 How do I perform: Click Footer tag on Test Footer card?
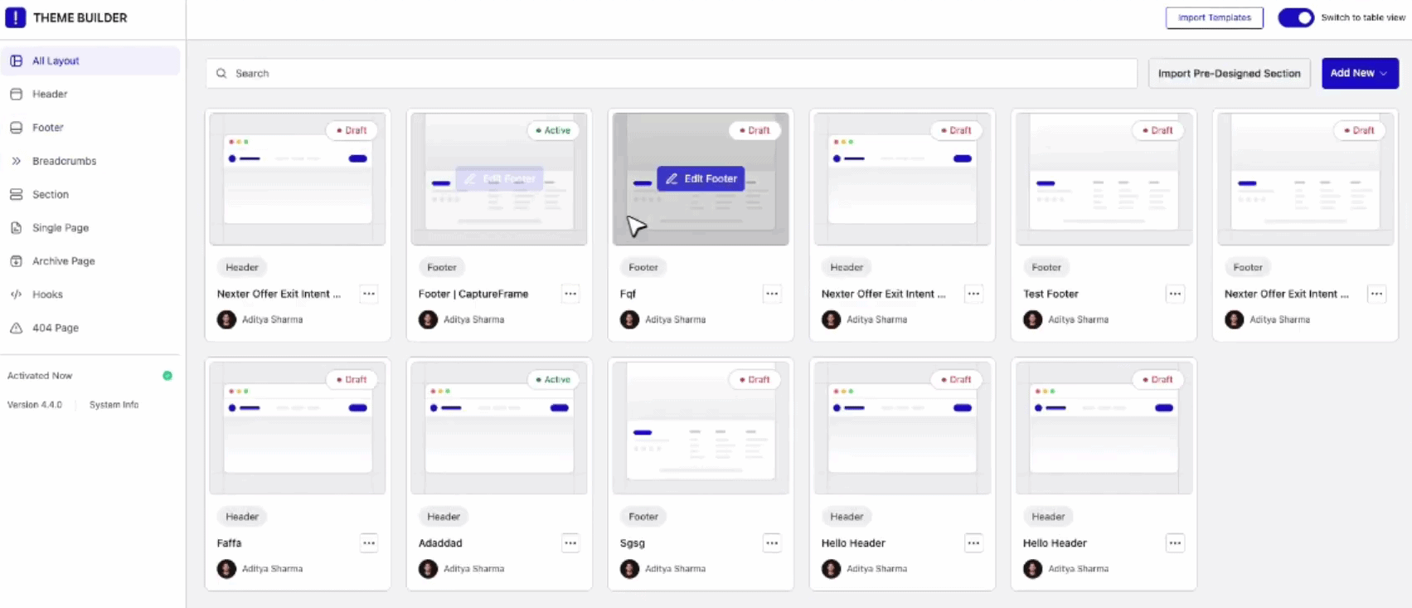(x=1046, y=267)
